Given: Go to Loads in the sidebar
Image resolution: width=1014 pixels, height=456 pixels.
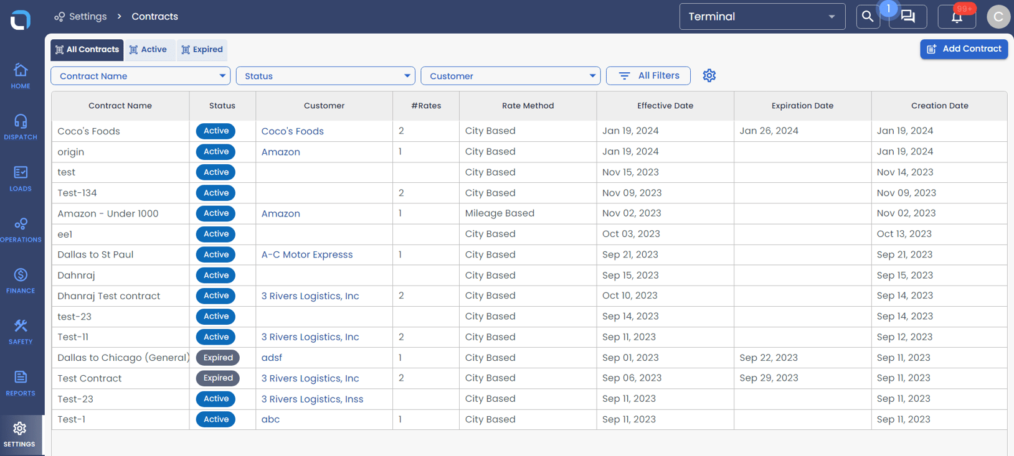Looking at the screenshot, I should [21, 178].
